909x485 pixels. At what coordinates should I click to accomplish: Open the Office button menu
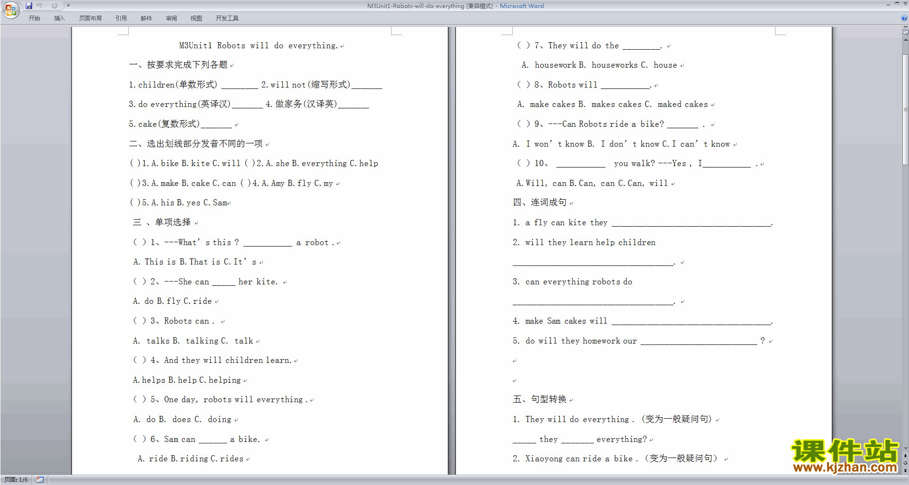tap(10, 9)
